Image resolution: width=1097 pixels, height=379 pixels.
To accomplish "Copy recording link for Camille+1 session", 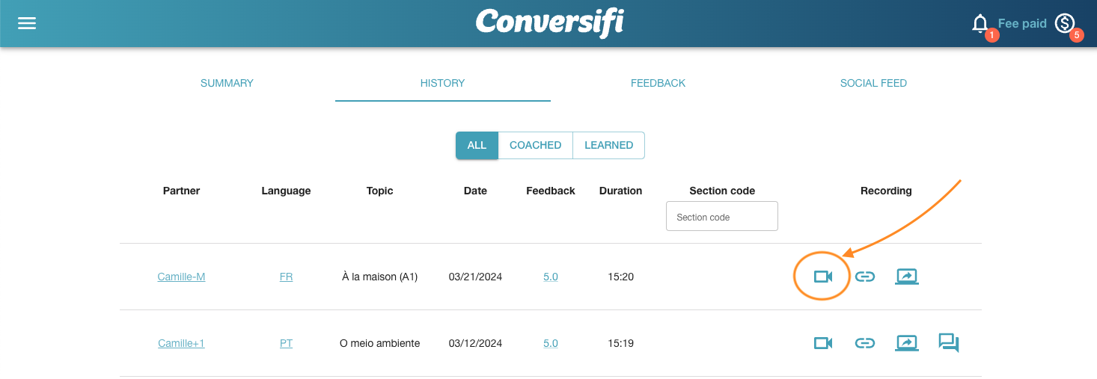I will pos(865,343).
